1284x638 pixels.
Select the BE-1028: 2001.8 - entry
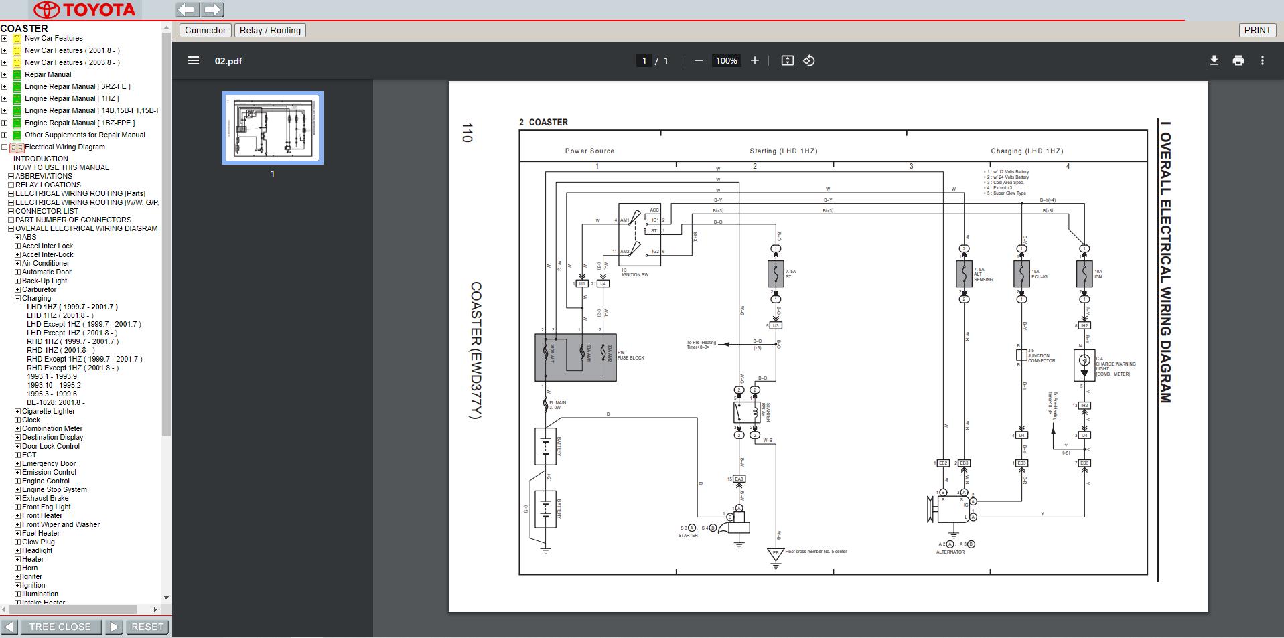[56, 403]
